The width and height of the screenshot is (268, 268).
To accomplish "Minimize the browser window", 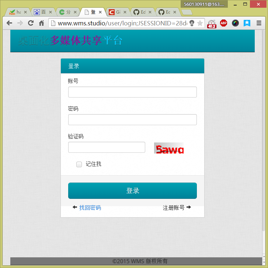I will click(x=235, y=4).
